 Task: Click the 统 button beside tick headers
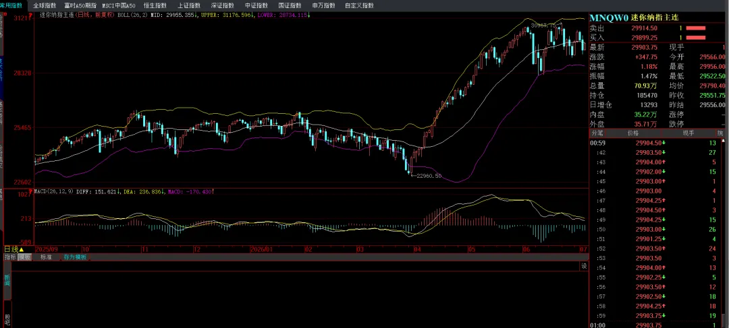(721, 133)
